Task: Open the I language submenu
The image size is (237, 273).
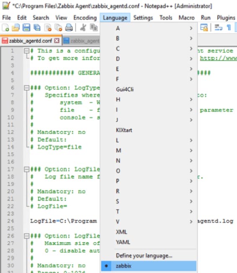Action: [149, 110]
